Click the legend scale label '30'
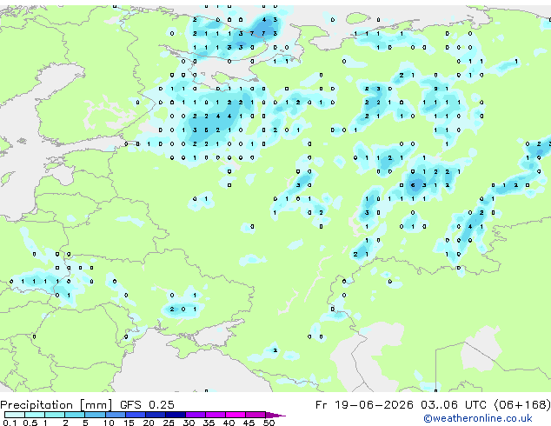The width and height of the screenshot is (551, 426). coord(189,423)
